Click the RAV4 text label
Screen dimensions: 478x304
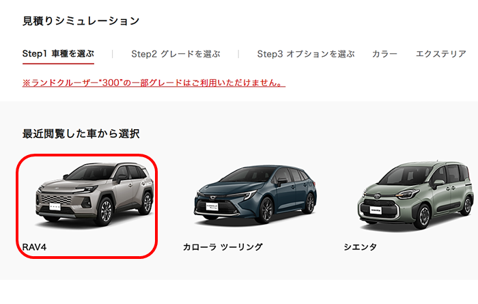(34, 247)
